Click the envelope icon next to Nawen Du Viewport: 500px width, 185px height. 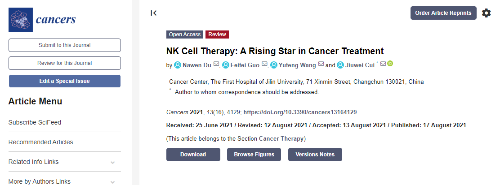216,65
